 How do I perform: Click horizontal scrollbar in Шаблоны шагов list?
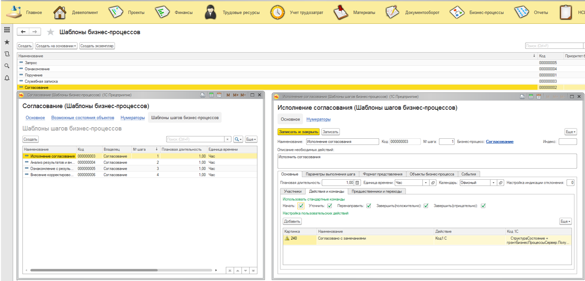coord(94,270)
